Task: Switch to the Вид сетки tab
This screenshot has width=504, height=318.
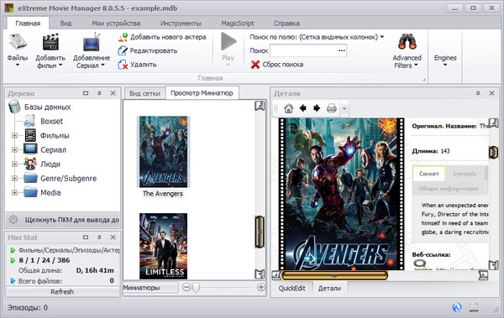Action: point(144,93)
